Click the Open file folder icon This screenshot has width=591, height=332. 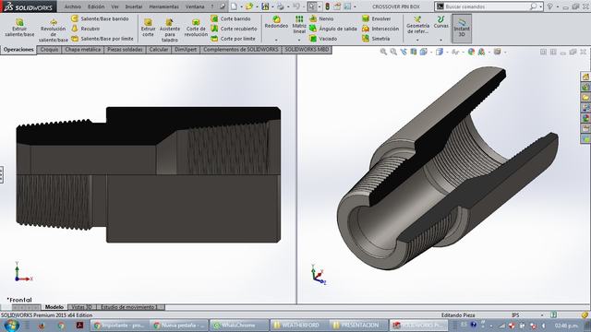click(x=248, y=6)
